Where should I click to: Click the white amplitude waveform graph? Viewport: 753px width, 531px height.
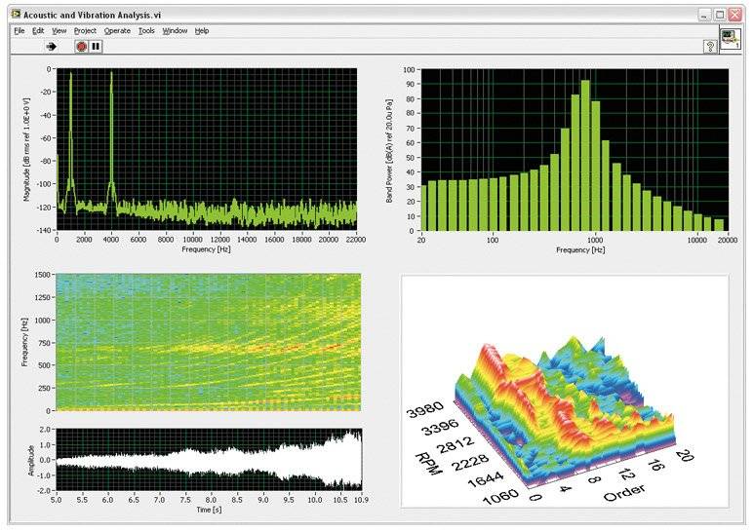209,460
